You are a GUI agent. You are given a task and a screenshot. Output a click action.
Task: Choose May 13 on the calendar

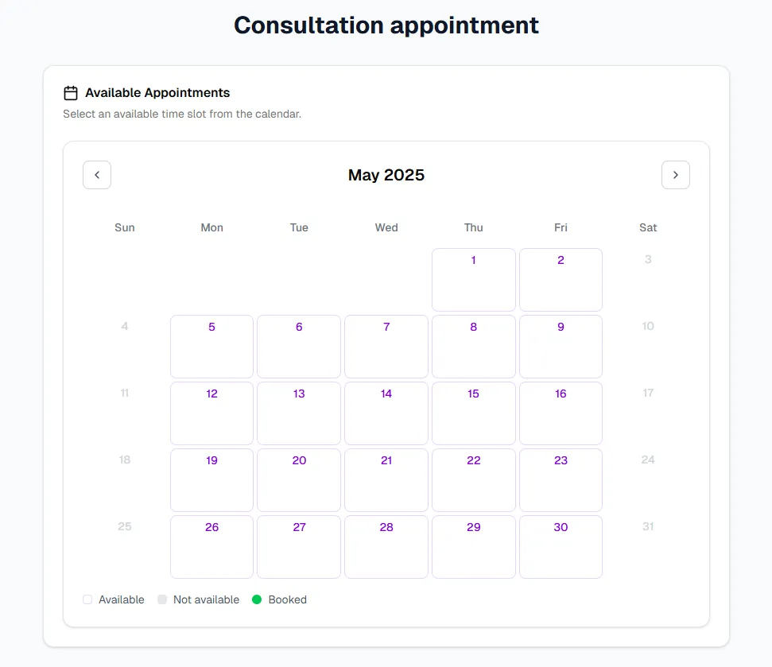pyautogui.click(x=299, y=413)
